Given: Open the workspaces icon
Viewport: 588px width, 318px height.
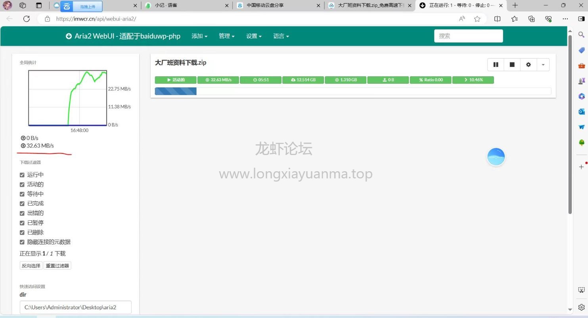Looking at the screenshot, I should click(x=23, y=6).
